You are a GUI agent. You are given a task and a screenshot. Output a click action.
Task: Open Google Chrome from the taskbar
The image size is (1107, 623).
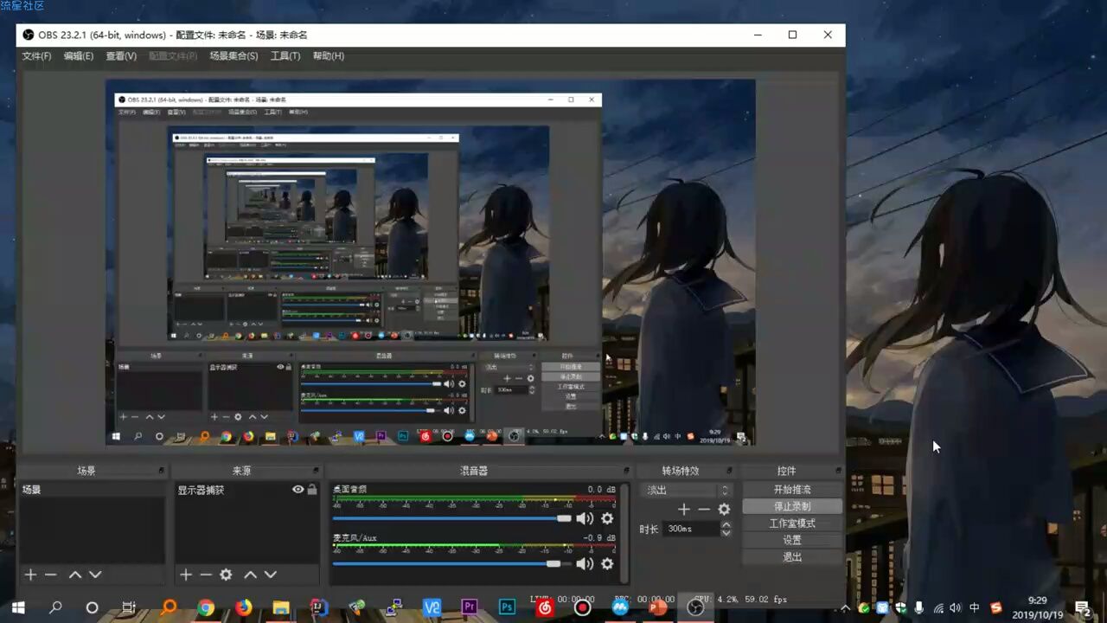tap(206, 607)
